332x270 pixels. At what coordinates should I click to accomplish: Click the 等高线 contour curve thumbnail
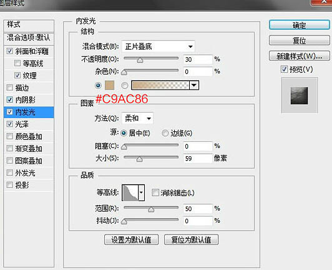pyautogui.click(x=130, y=192)
